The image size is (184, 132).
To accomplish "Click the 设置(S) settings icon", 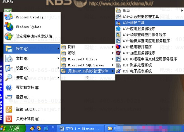I will pyautogui.click(x=9, y=68).
